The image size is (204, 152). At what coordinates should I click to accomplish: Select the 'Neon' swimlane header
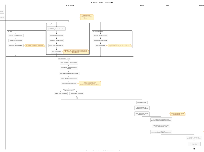point(168,5)
